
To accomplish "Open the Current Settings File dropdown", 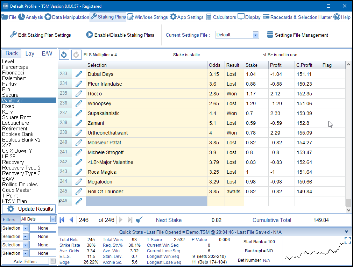I will pos(255,35).
